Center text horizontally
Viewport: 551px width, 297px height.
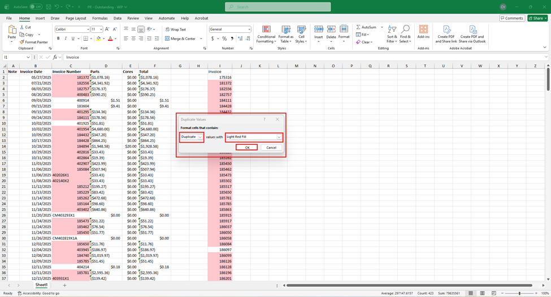133,38
